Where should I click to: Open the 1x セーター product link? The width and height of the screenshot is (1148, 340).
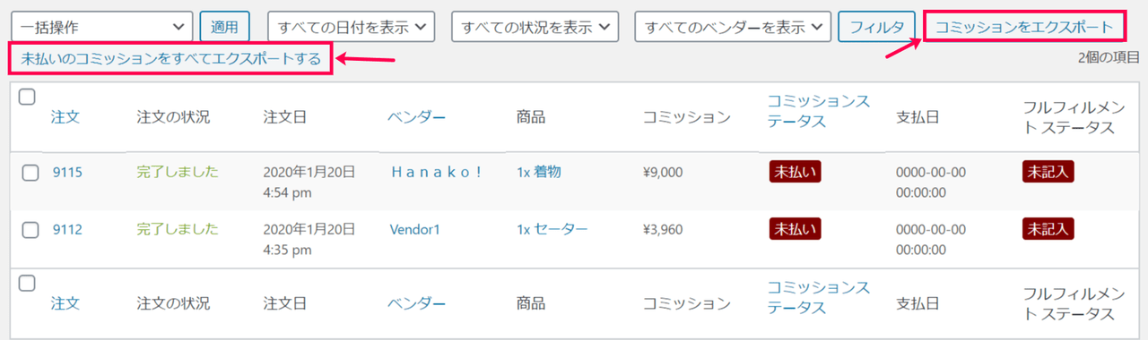(x=552, y=229)
